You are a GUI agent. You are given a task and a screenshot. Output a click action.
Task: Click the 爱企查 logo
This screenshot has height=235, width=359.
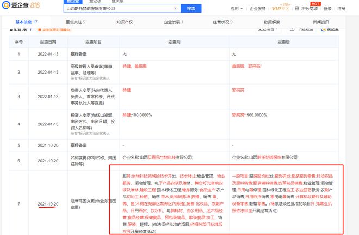point(21,5)
